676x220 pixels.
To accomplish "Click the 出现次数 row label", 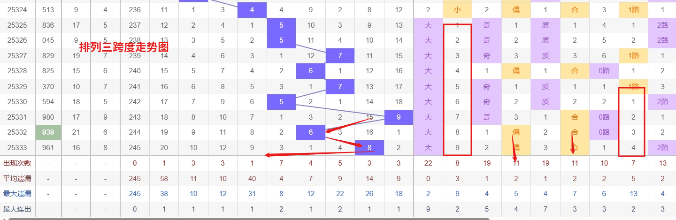I will point(17,163).
